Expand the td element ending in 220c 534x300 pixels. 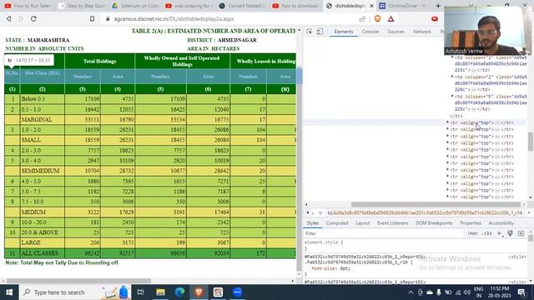pyautogui.click(x=452, y=77)
